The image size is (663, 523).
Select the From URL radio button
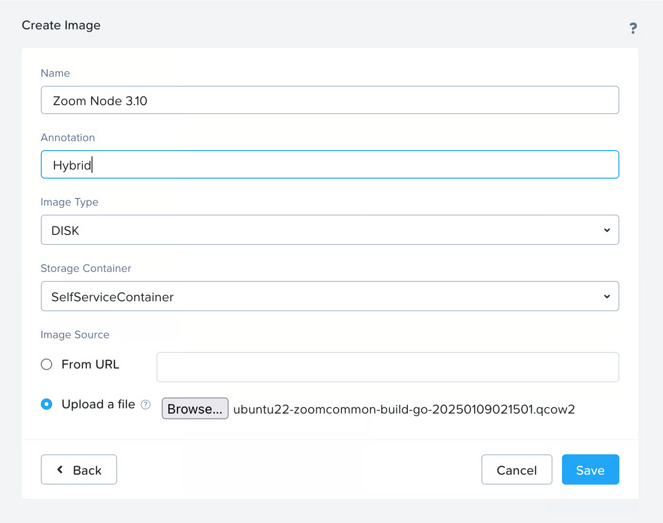pos(46,364)
